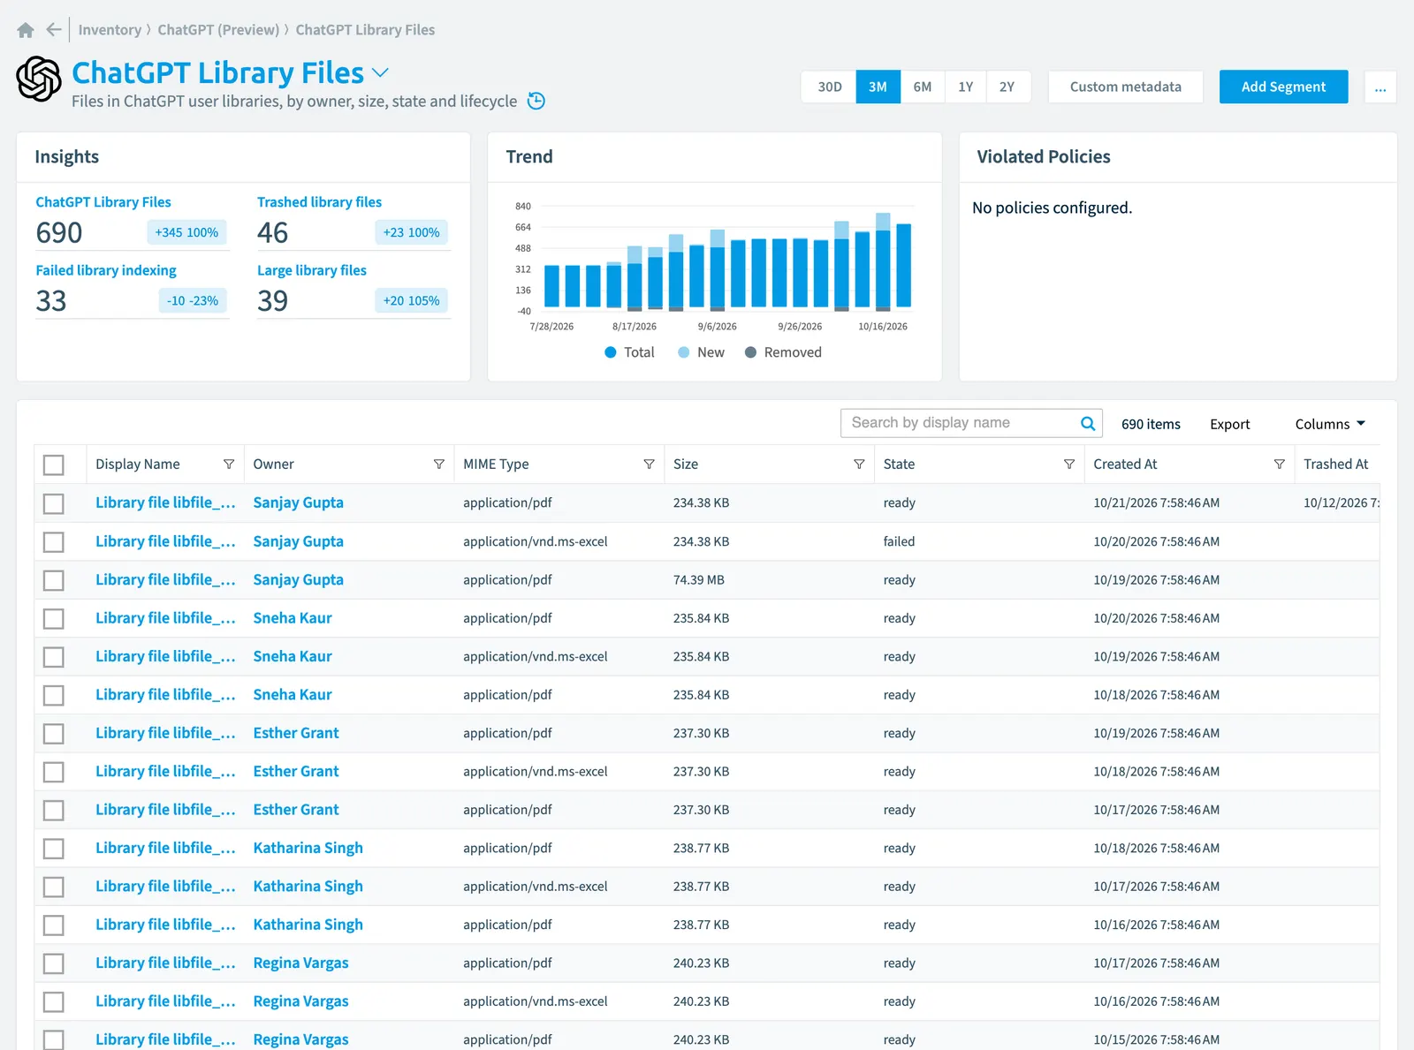This screenshot has height=1050, width=1414.
Task: Open the Display Name column filter icon
Action: [x=229, y=465]
